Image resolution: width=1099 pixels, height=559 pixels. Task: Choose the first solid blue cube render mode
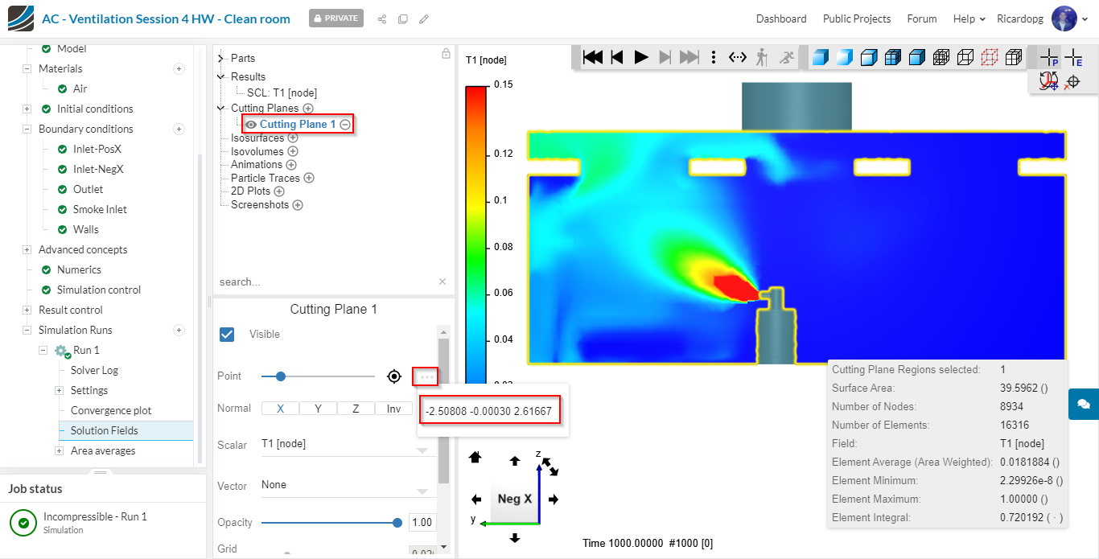click(x=820, y=57)
